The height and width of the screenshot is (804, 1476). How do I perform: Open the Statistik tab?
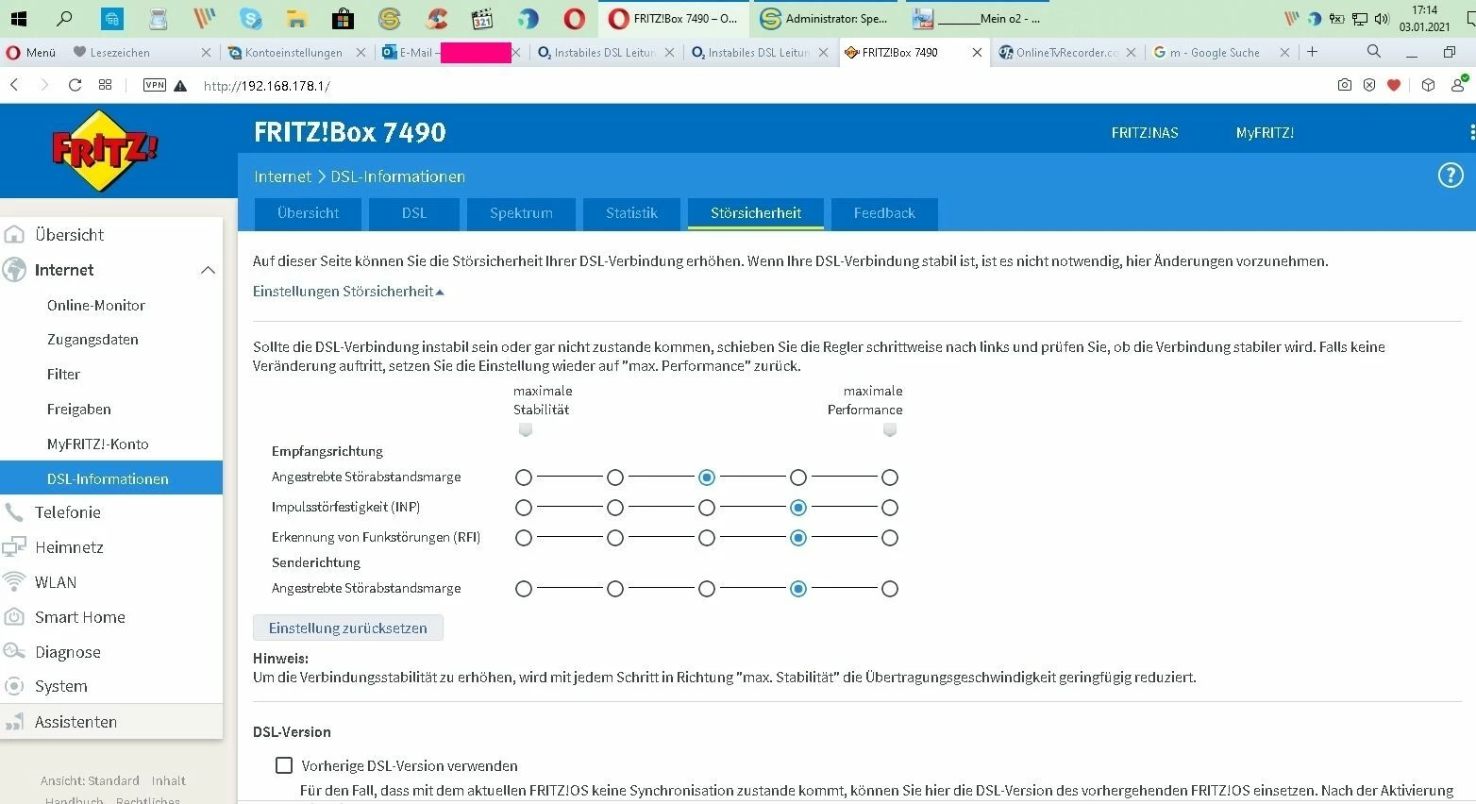[x=631, y=213]
